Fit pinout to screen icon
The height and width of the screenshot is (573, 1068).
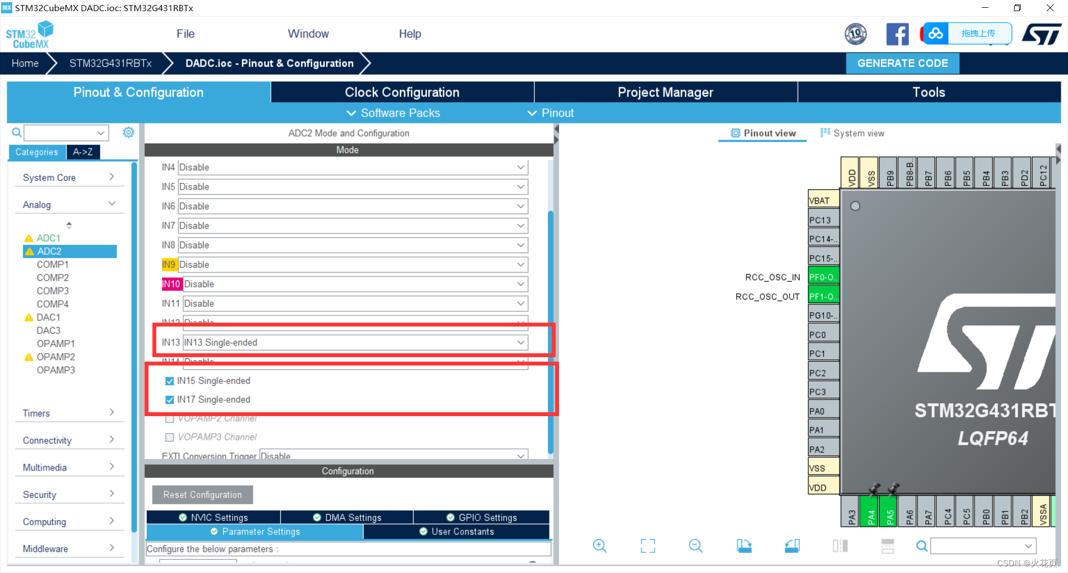[x=648, y=546]
